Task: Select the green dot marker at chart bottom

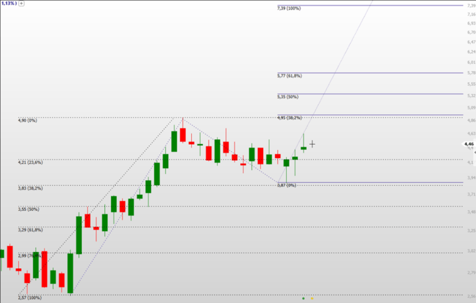Action: [x=303, y=299]
